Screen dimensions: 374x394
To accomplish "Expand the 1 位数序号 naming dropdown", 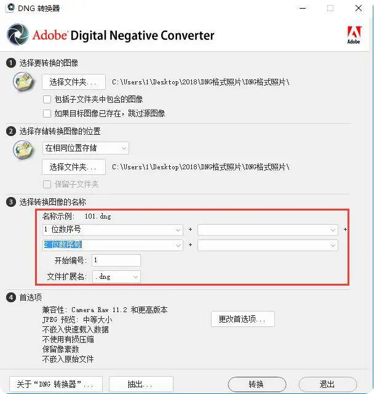I will (x=113, y=230).
